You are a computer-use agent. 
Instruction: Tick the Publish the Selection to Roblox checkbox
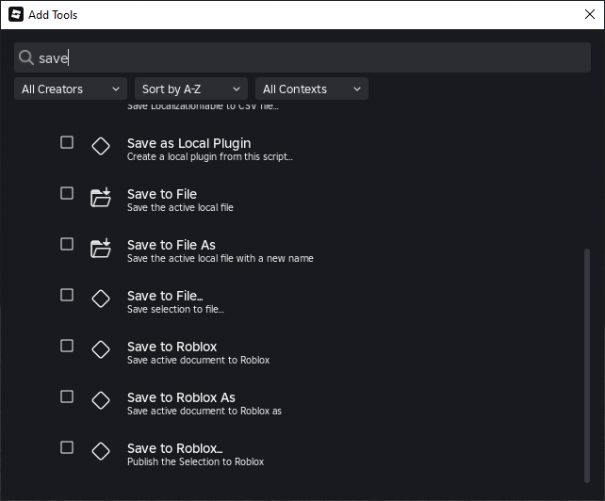pyautogui.click(x=67, y=447)
